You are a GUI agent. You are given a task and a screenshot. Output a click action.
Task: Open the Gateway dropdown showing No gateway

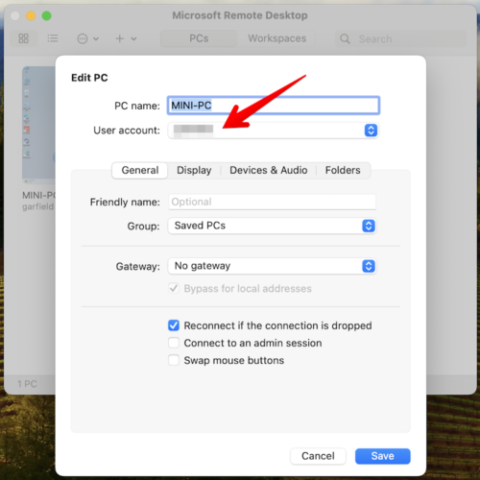(x=272, y=266)
